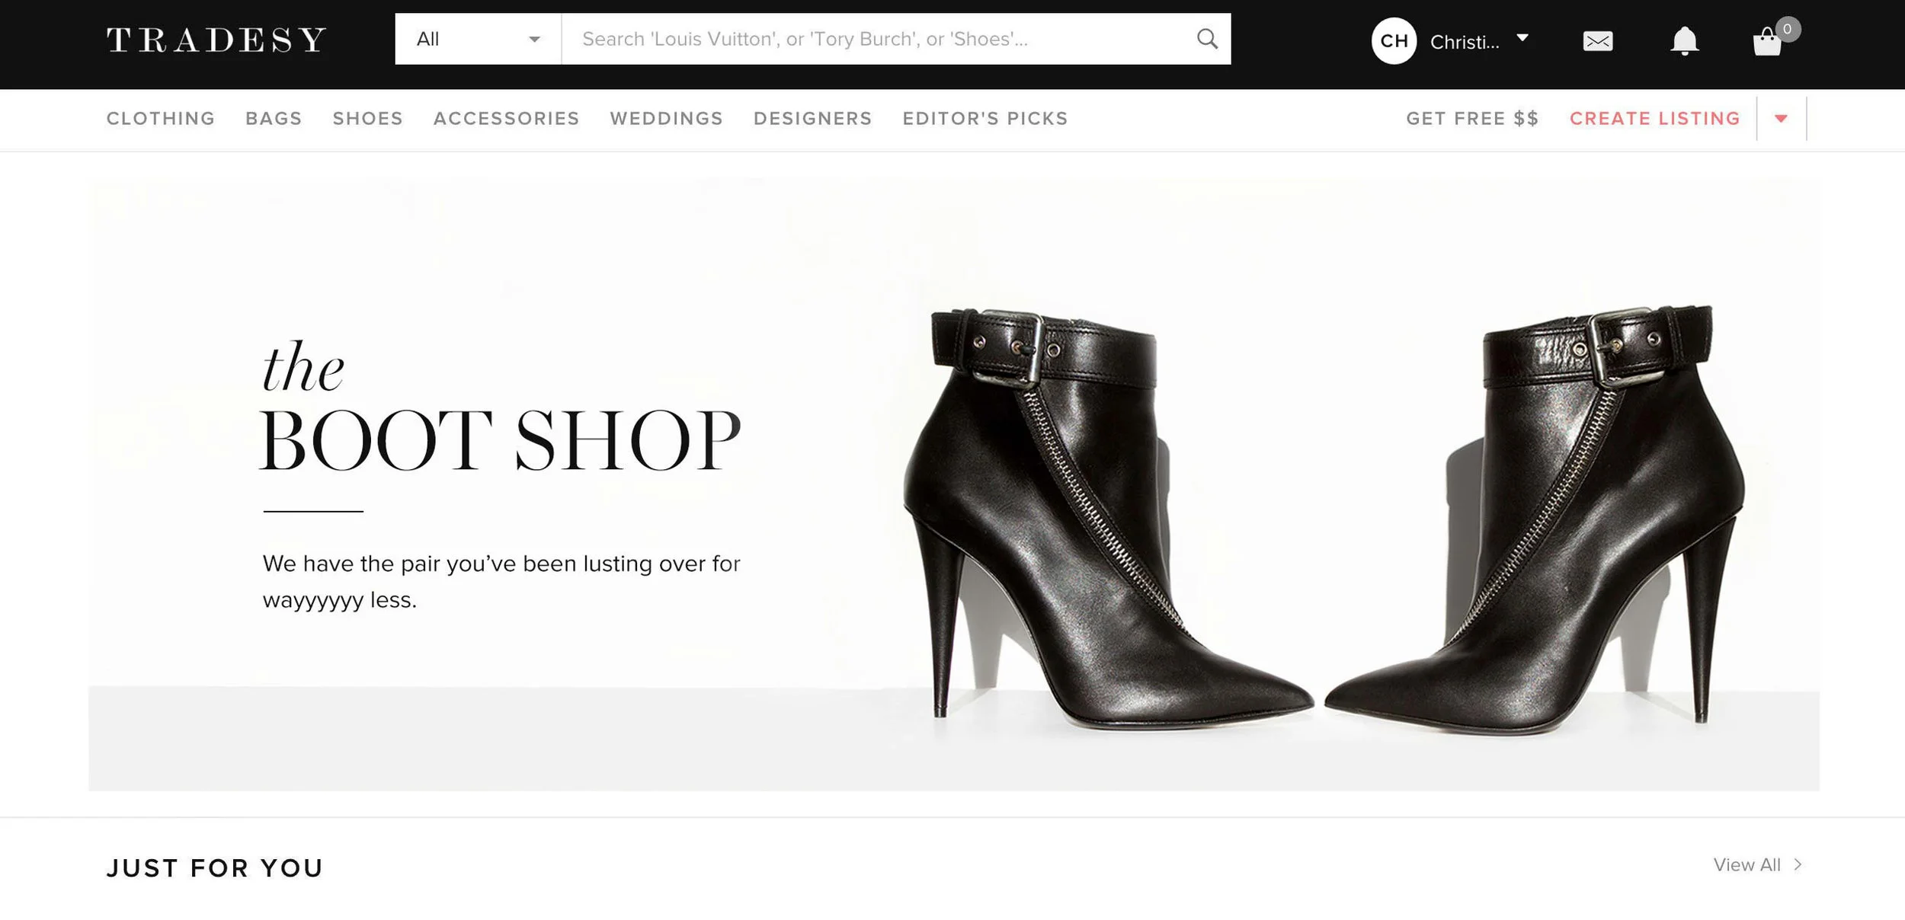Click the View All arrow chevron
Image resolution: width=1905 pixels, height=920 pixels.
(1798, 864)
